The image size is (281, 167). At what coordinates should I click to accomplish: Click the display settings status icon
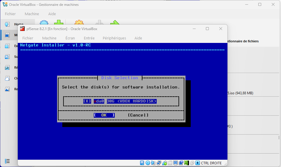point(176,163)
